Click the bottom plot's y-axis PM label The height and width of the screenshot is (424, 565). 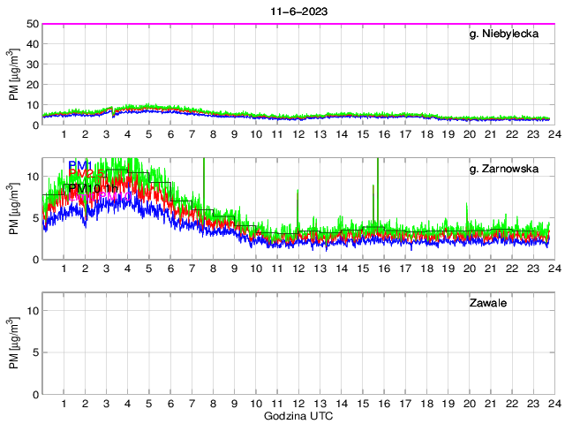[13, 344]
